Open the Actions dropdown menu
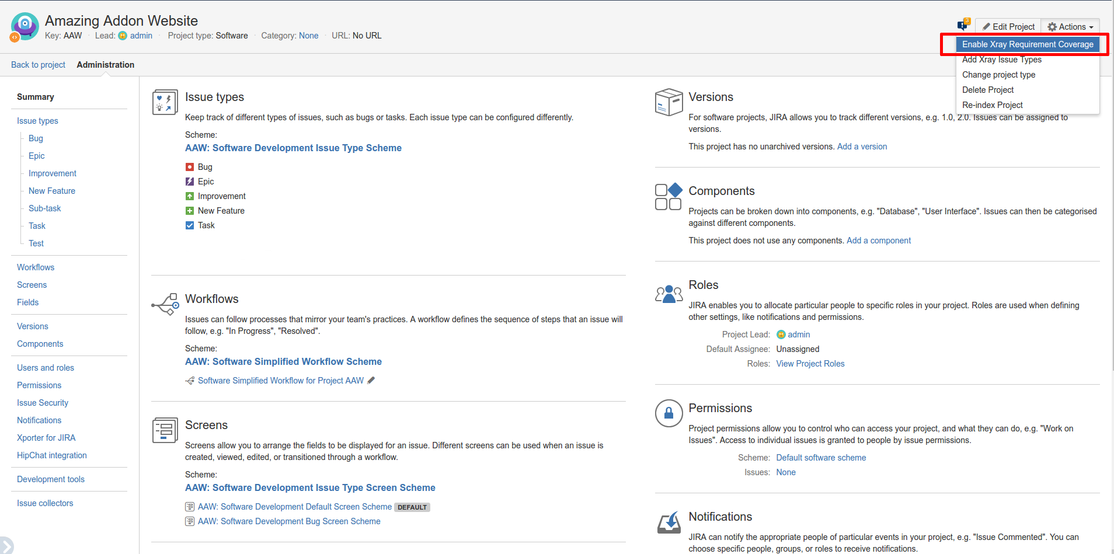The height and width of the screenshot is (554, 1114). click(1070, 27)
